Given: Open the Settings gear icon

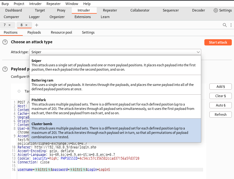Looking at the screenshot, I should (216, 10).
